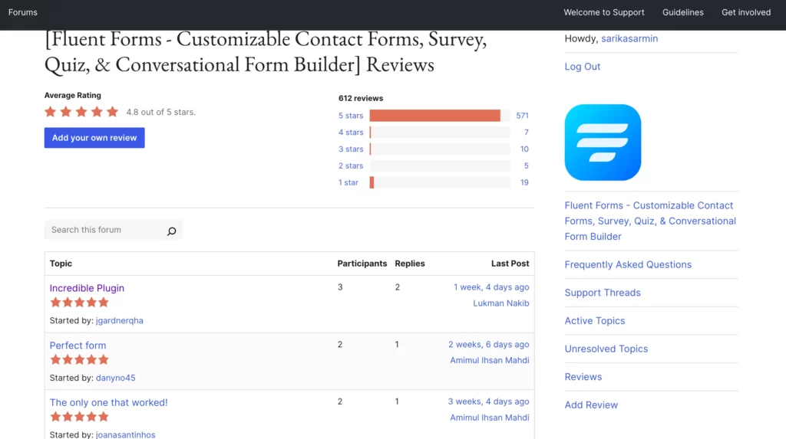Click the Replies column header
786x439 pixels.
tap(410, 264)
